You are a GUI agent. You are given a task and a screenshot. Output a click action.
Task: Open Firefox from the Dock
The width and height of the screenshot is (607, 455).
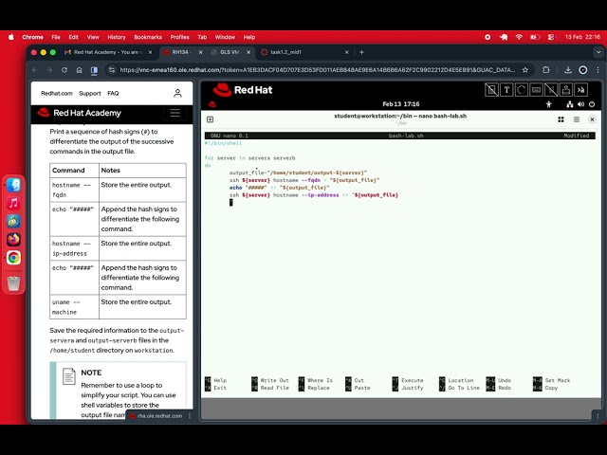coord(13,240)
